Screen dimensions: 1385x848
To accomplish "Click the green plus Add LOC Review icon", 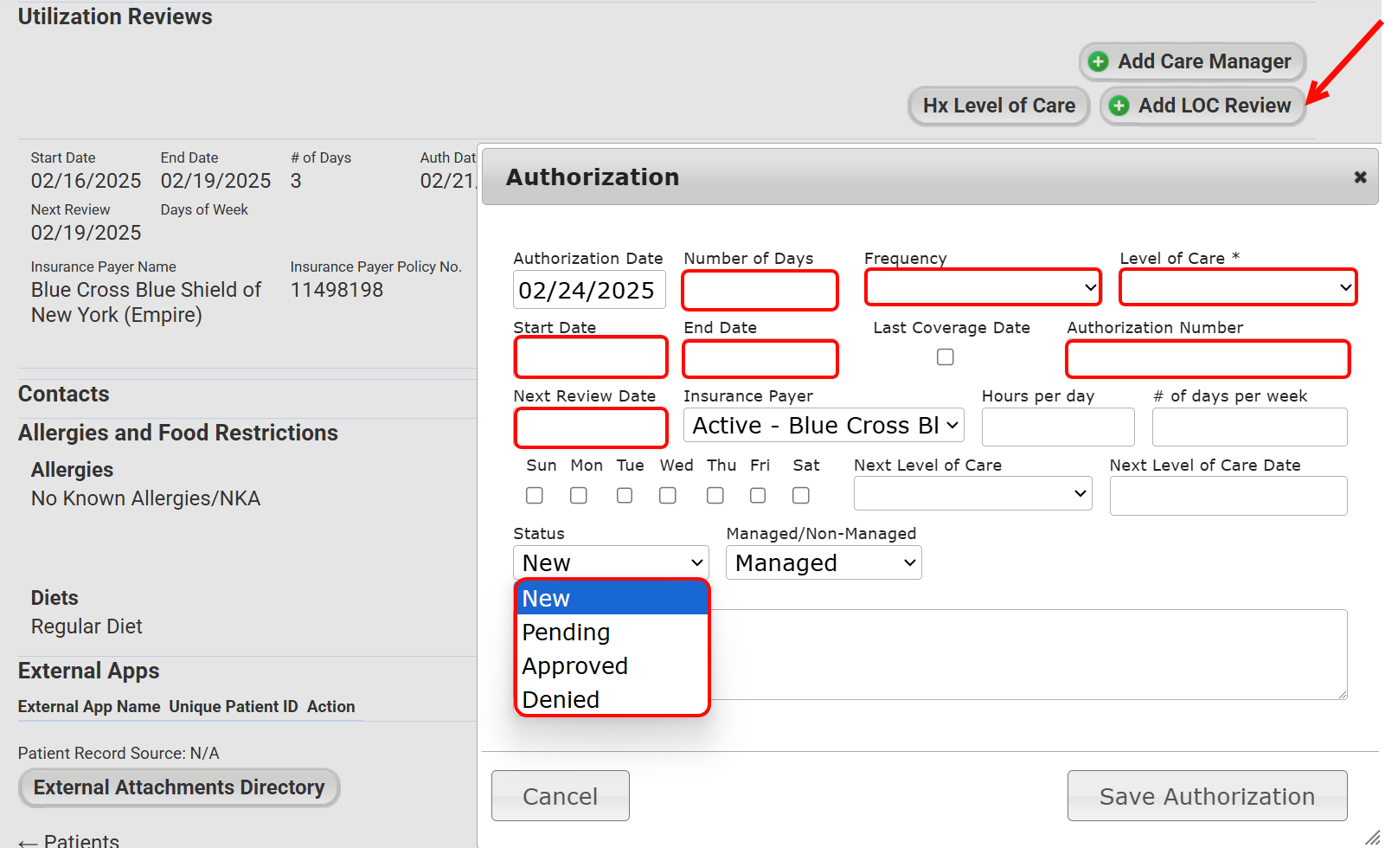I will click(x=1119, y=106).
